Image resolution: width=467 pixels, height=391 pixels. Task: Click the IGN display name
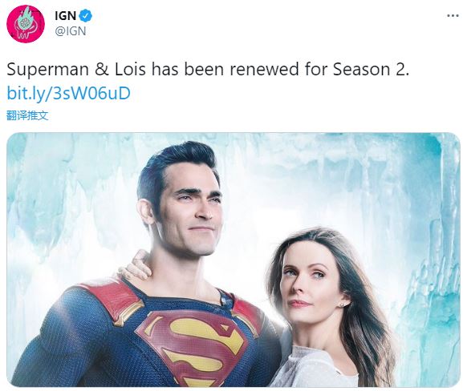66,16
